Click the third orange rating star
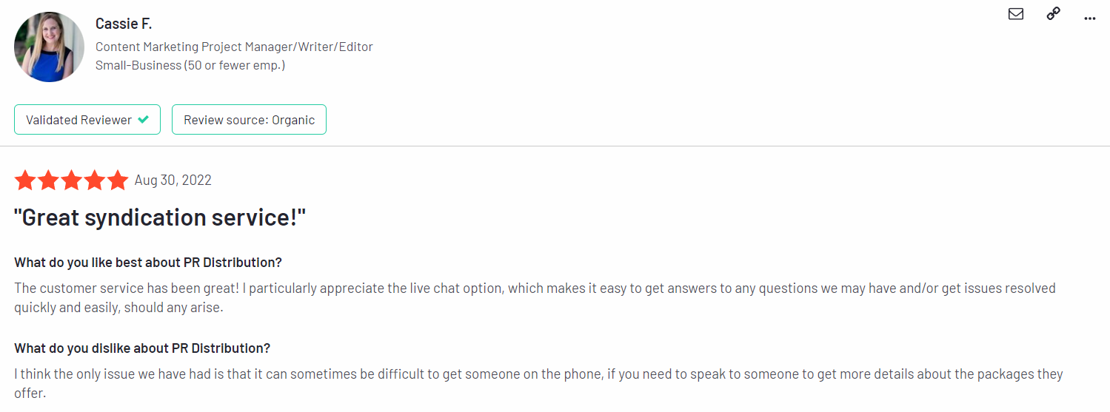This screenshot has width=1110, height=412. (71, 180)
